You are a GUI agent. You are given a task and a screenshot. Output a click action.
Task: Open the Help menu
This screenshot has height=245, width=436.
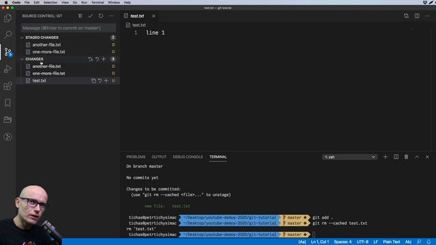pyautogui.click(x=127, y=3)
